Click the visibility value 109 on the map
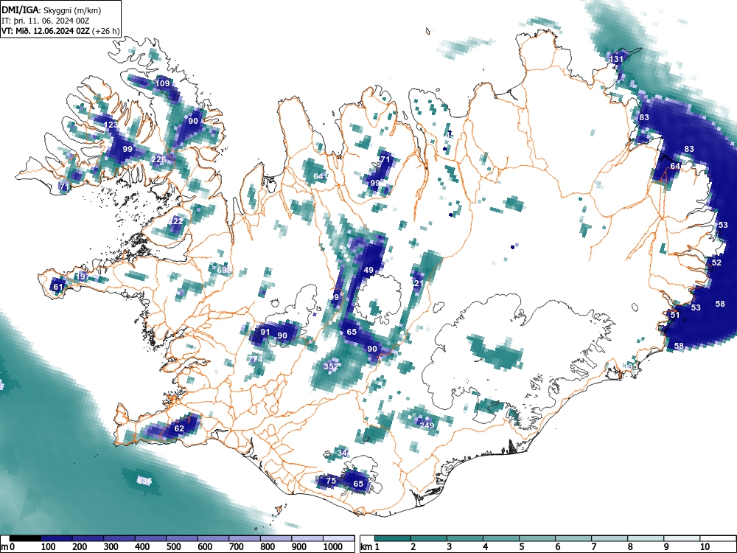Viewport: 737px width, 553px height. pos(163,84)
